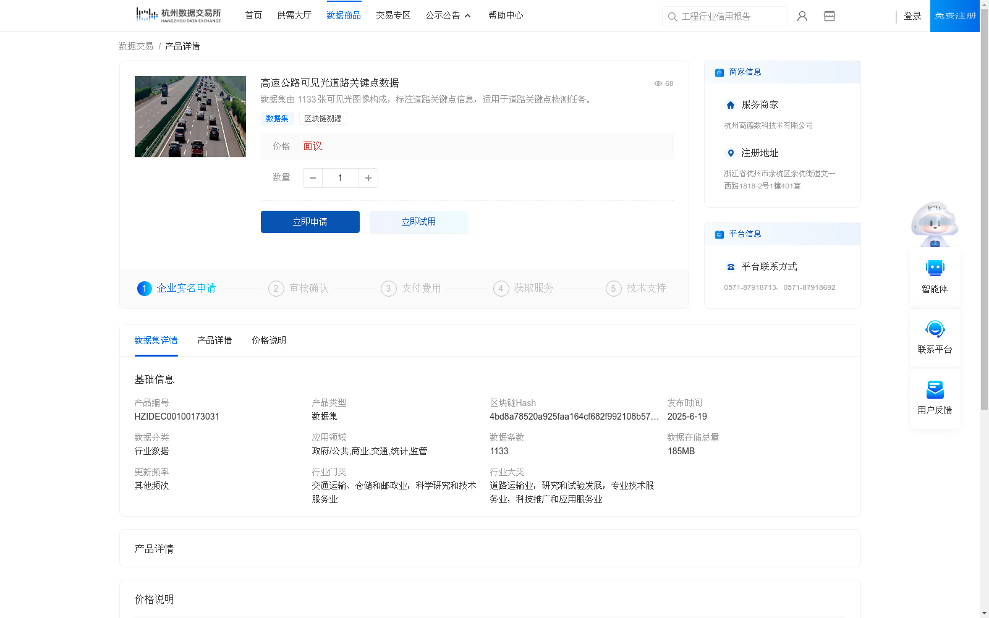989x618 pixels.
Task: Click the 平台联系方式 telephone icon
Action: pos(731,267)
